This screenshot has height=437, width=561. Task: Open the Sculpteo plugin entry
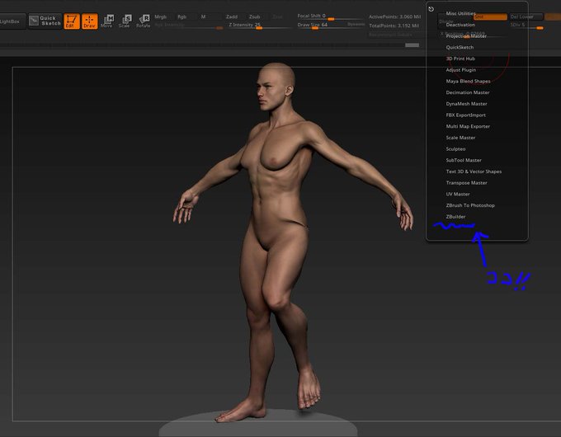pyautogui.click(x=455, y=148)
